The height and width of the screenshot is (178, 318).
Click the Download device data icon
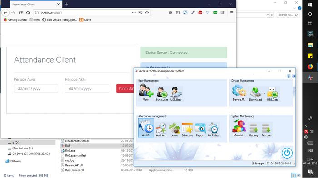click(255, 94)
